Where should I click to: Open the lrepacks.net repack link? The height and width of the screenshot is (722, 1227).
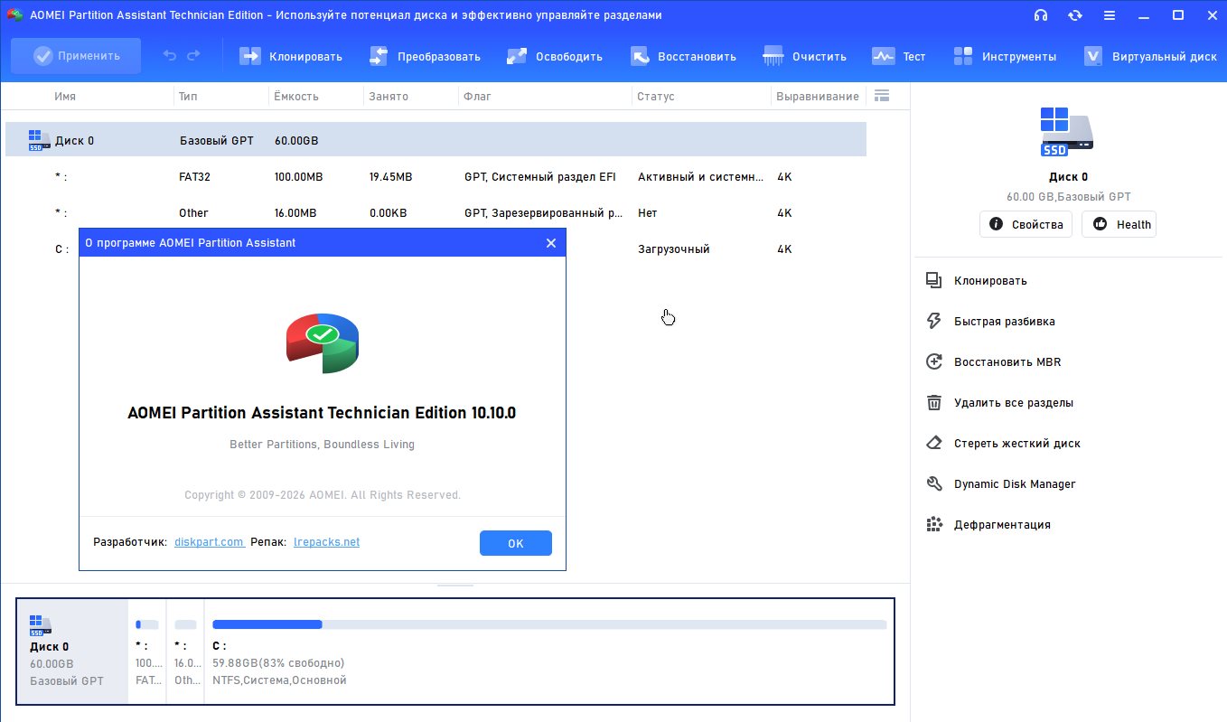pyautogui.click(x=327, y=542)
